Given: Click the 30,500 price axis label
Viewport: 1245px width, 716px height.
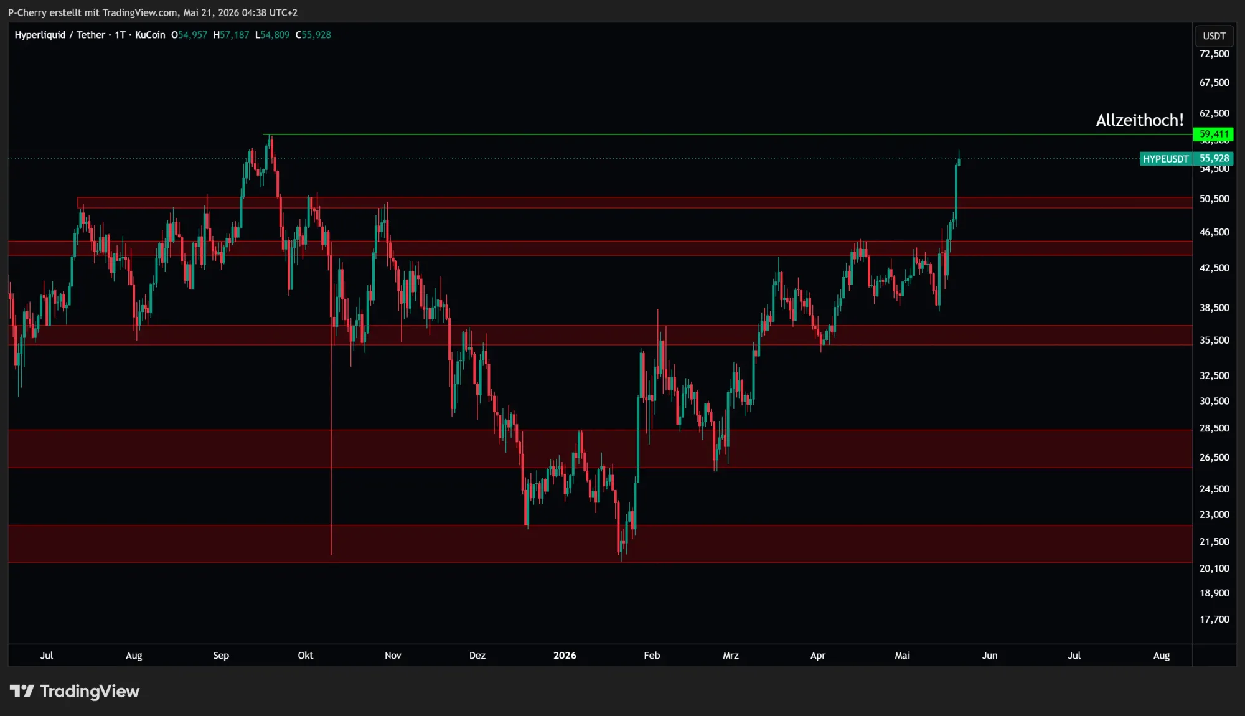Looking at the screenshot, I should [x=1214, y=402].
